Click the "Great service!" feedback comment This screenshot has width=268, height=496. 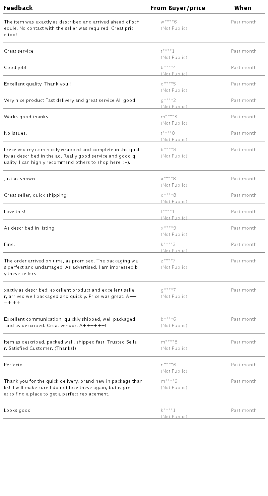pyautogui.click(x=19, y=51)
